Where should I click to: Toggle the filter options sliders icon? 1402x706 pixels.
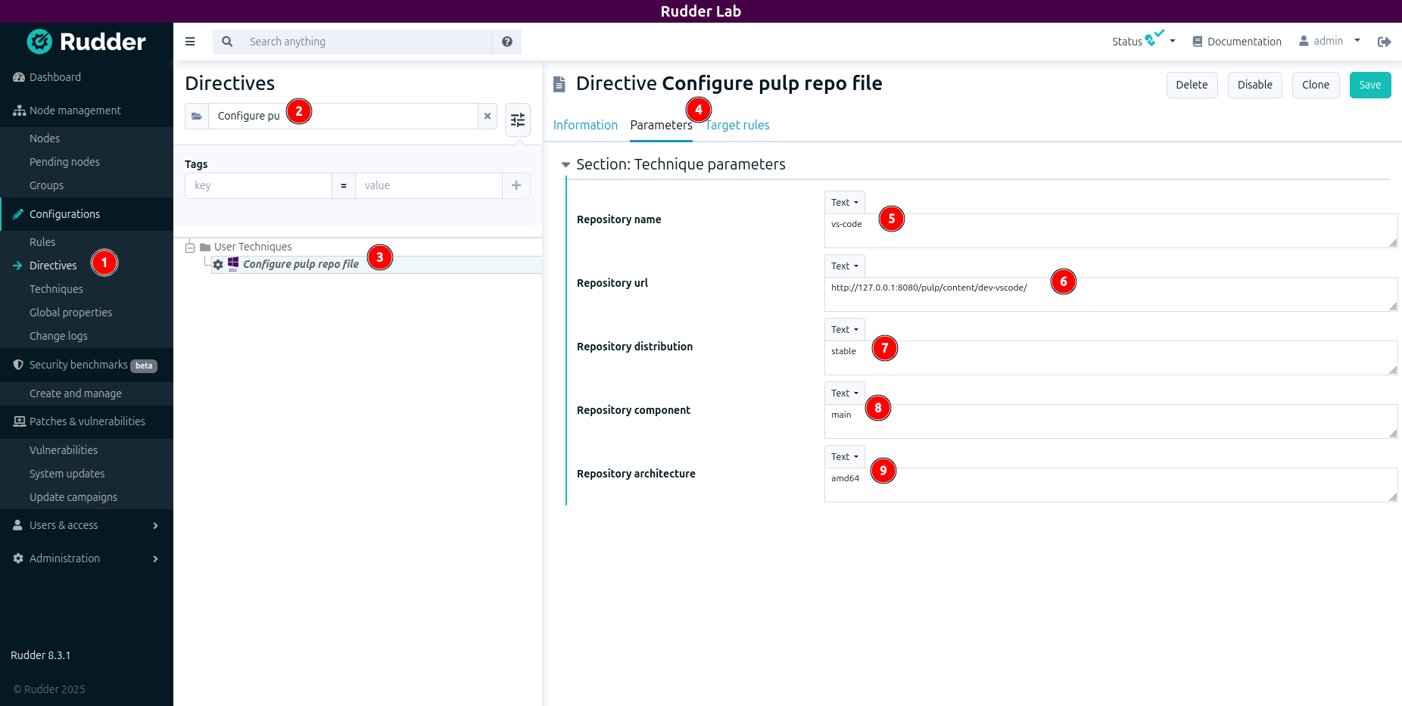click(518, 120)
